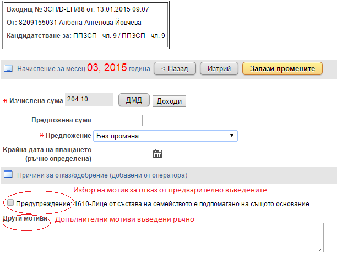Click the '< Назад' button

click(x=175, y=69)
